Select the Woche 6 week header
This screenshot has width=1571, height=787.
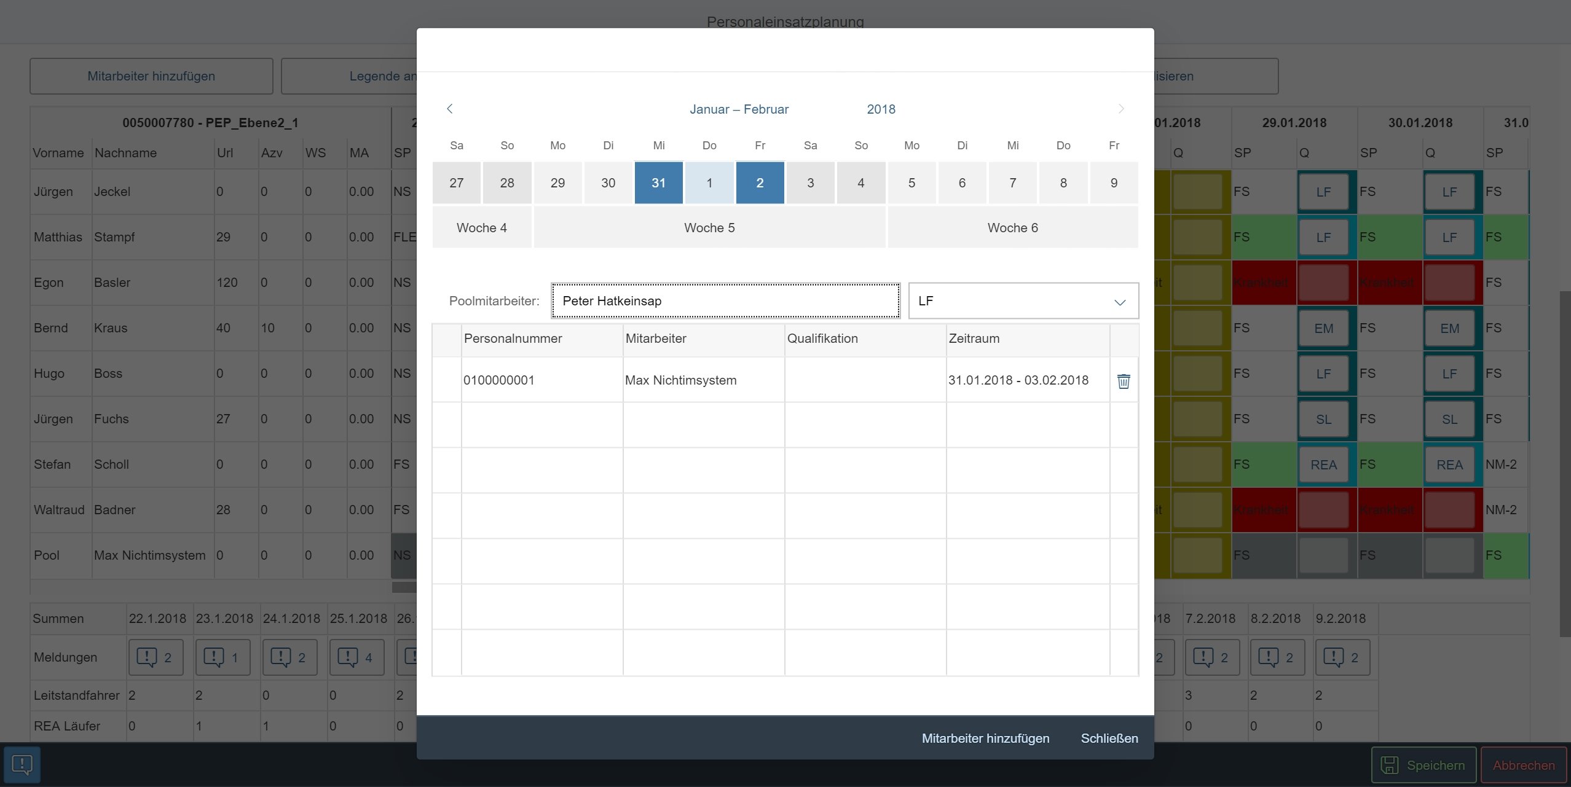coord(1012,228)
